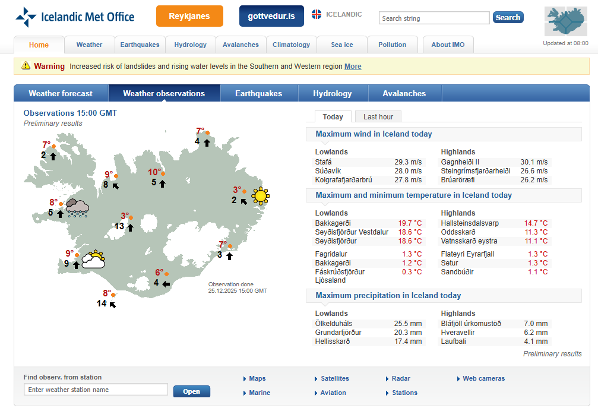The image size is (598, 408).
Task: Open the Climatology navigation tab
Action: 291,45
